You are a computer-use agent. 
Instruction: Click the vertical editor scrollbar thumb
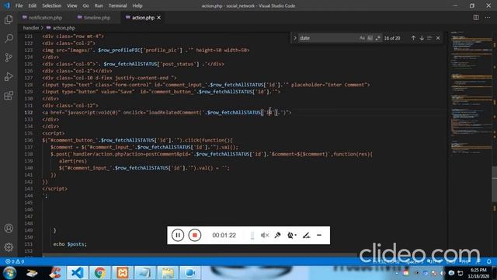click(494, 184)
